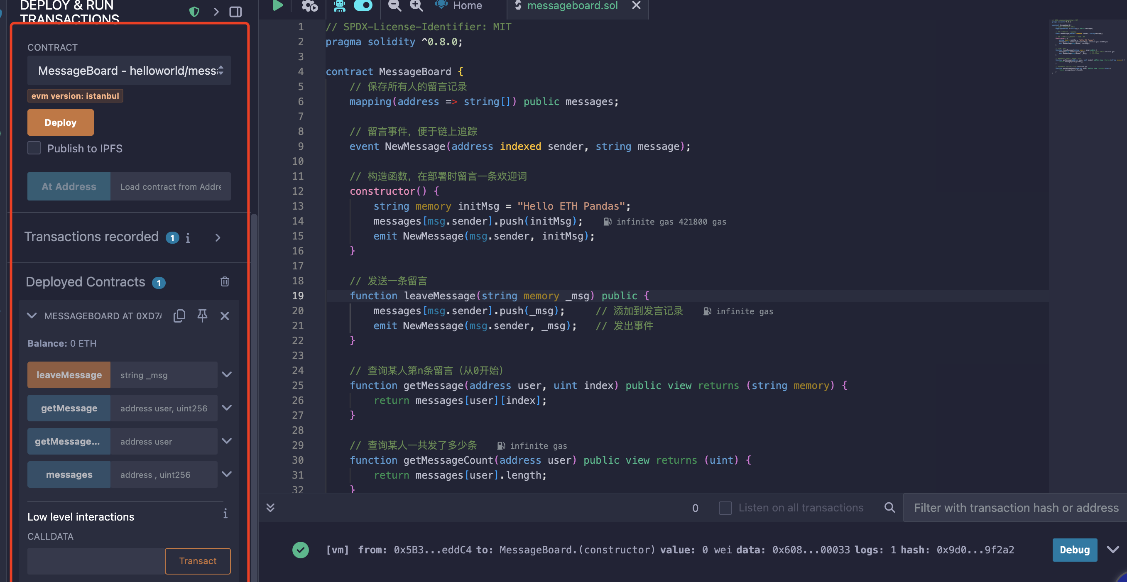
Task: Click the Transactions recorded info icon
Action: 188,237
